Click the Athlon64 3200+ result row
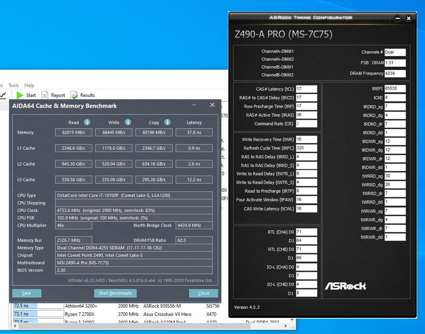Screen dimensions: 425x334 [117, 306]
